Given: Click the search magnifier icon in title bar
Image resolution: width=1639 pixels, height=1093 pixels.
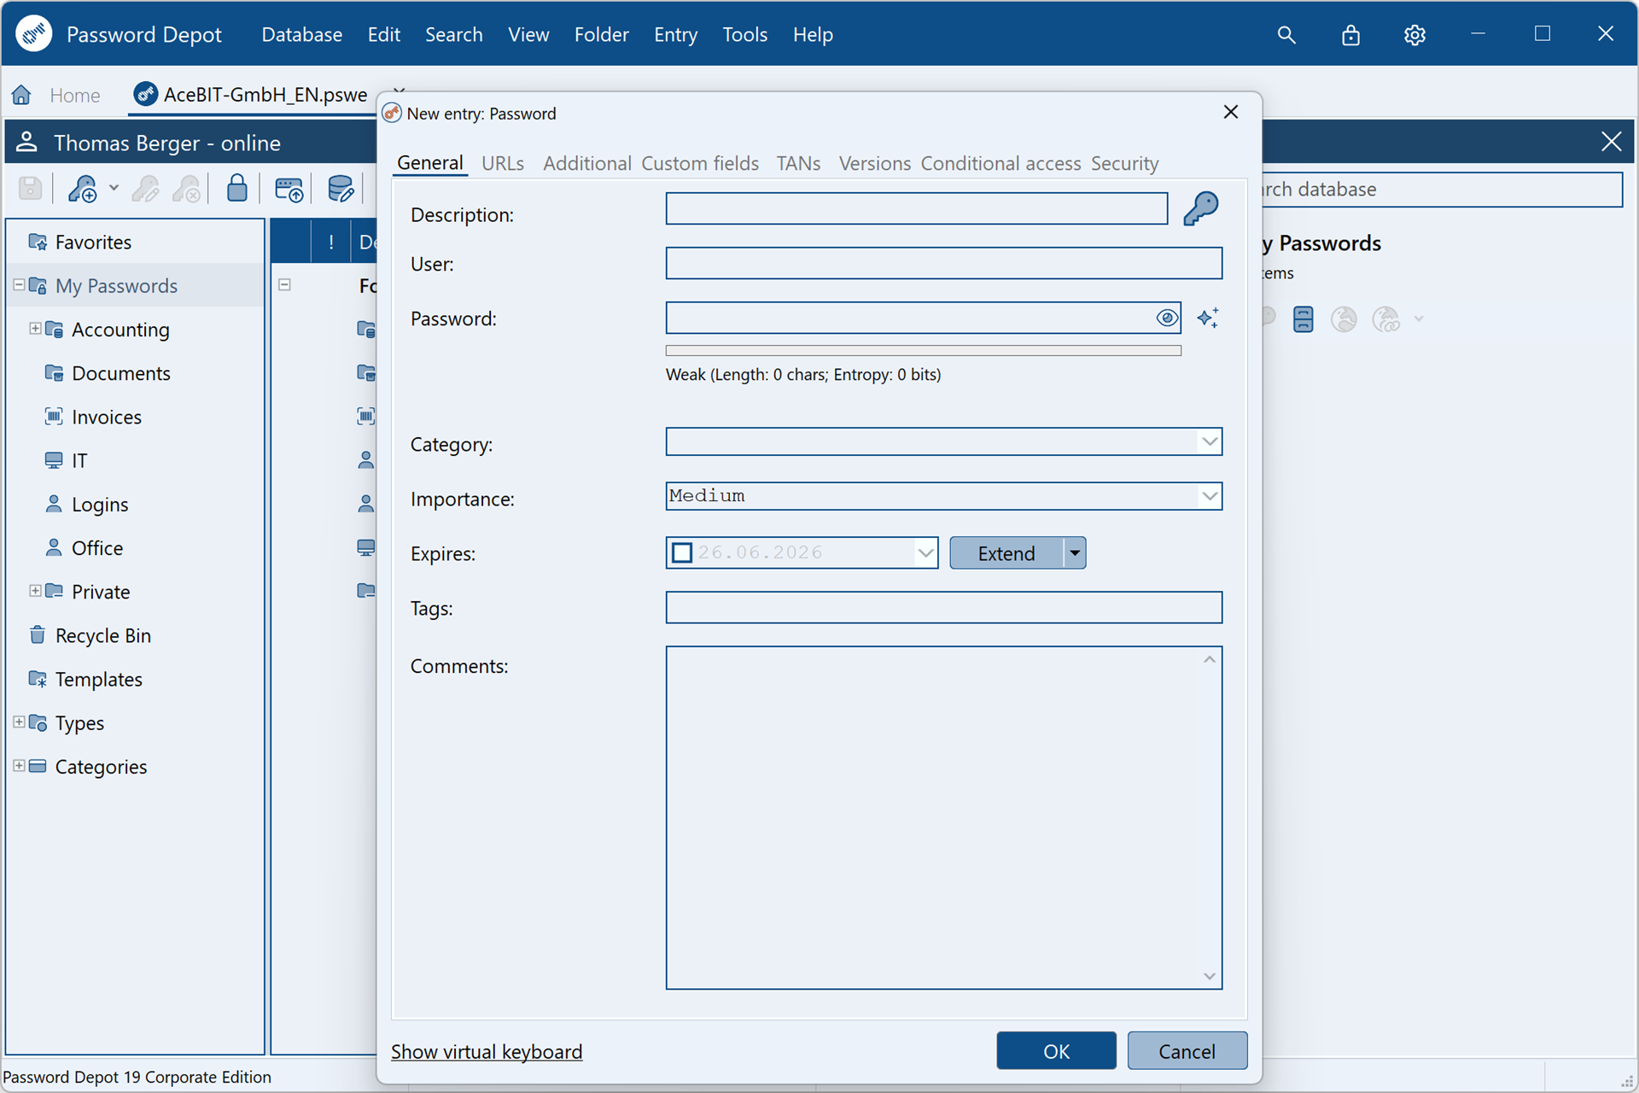Looking at the screenshot, I should point(1286,35).
